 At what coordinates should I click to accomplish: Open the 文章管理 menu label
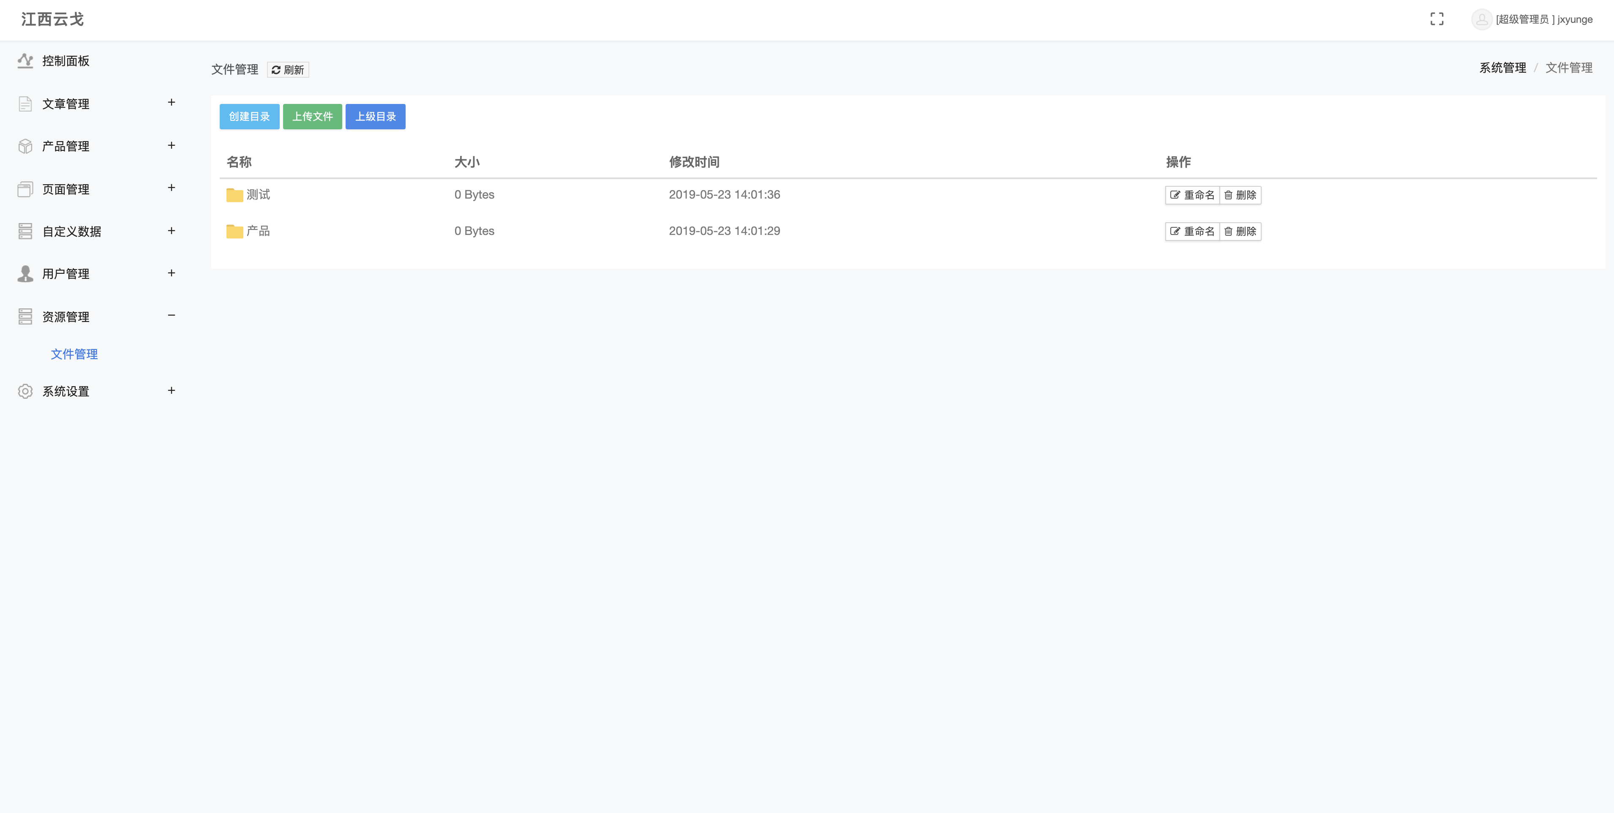click(66, 104)
